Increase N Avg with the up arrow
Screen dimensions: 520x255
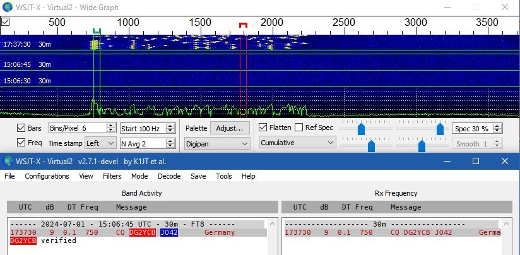[x=170, y=141]
